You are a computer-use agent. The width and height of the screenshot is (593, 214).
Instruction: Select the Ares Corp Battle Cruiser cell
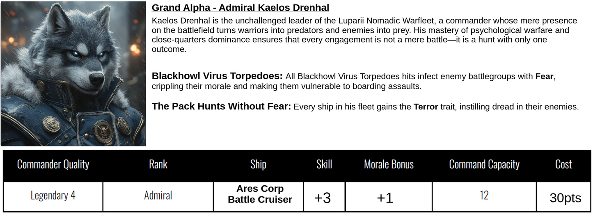coord(260,194)
